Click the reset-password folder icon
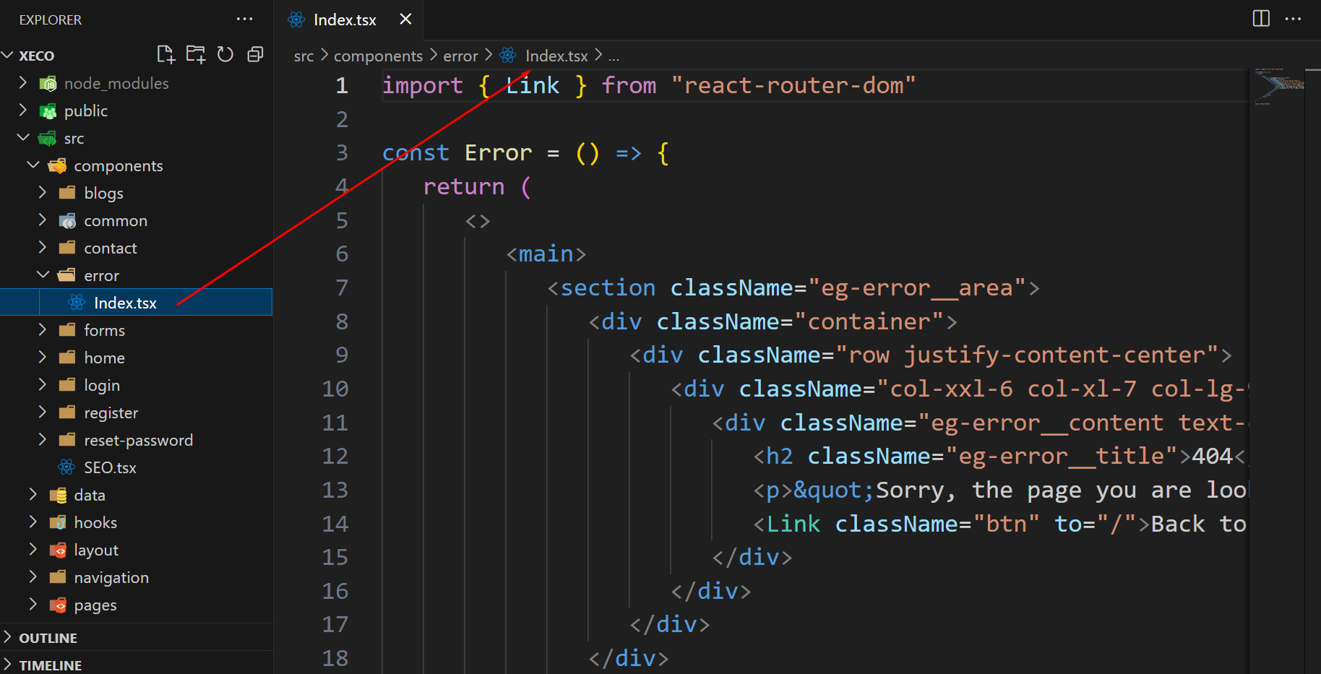 coord(67,440)
